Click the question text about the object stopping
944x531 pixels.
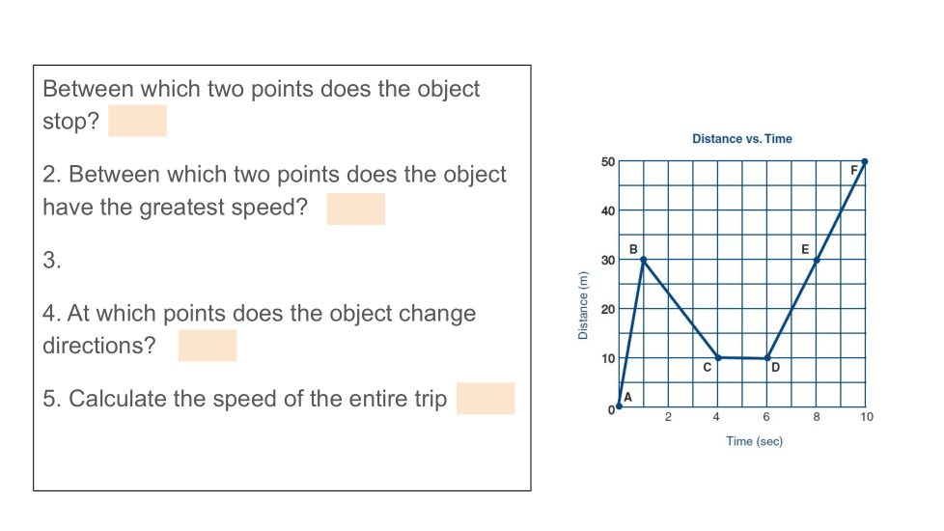point(261,90)
